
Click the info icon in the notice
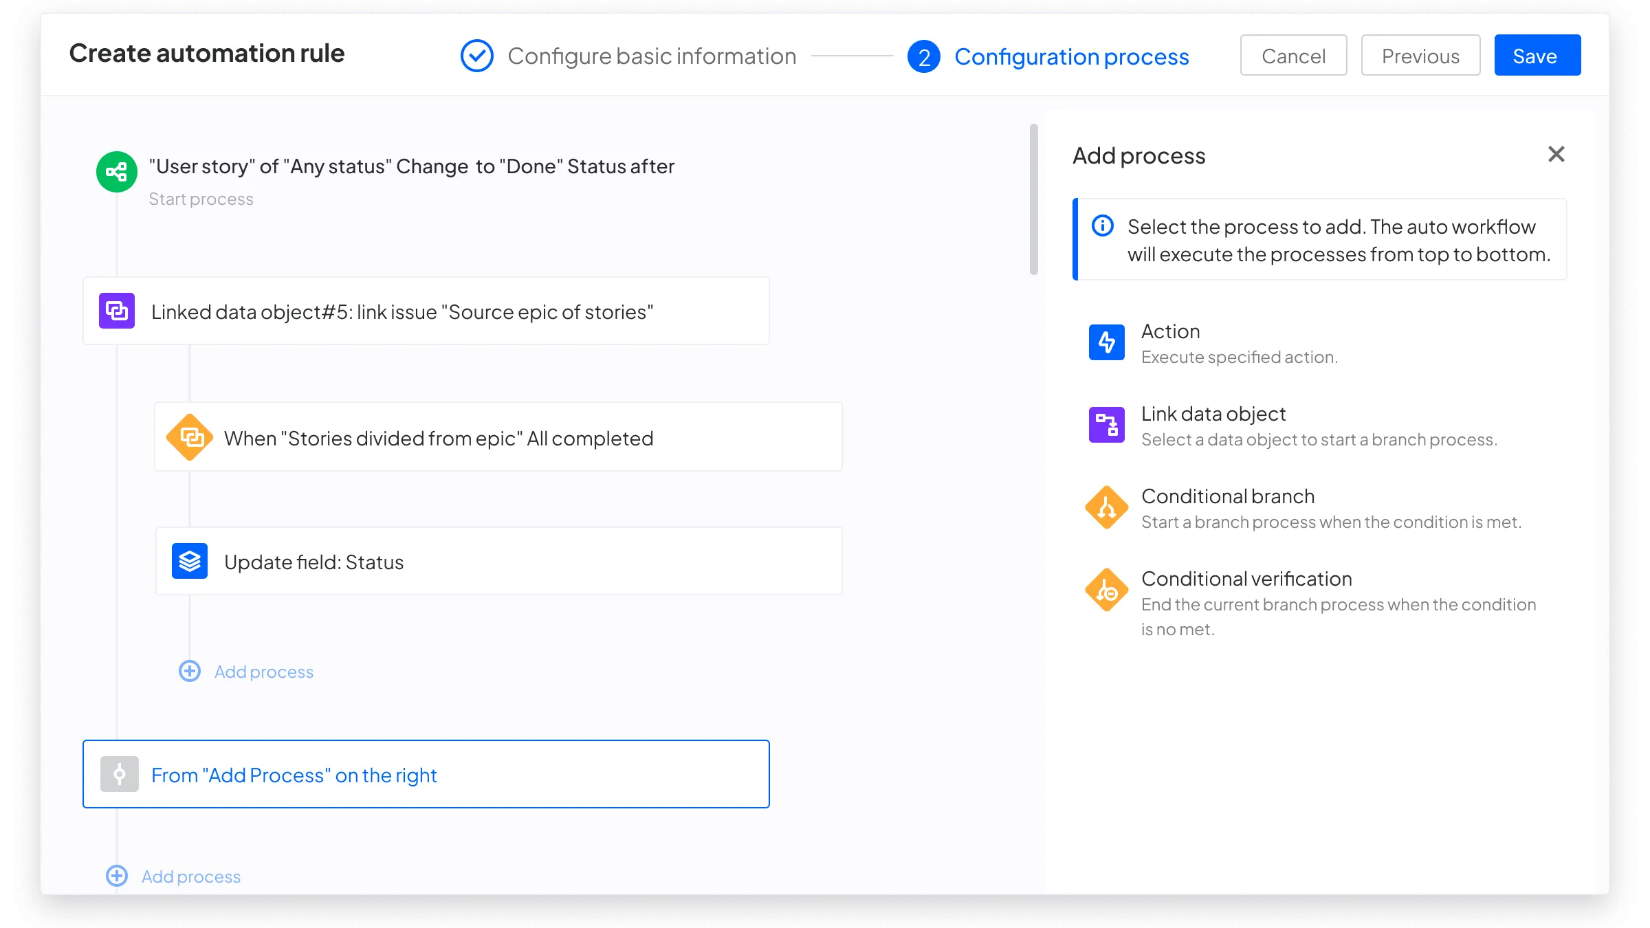(x=1103, y=225)
